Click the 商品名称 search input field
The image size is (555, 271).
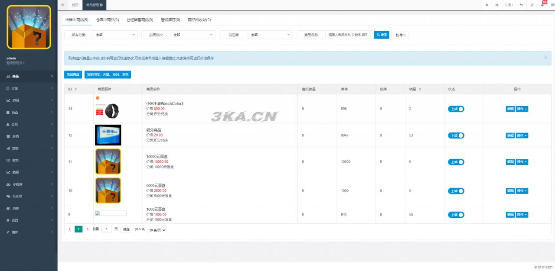coord(348,35)
